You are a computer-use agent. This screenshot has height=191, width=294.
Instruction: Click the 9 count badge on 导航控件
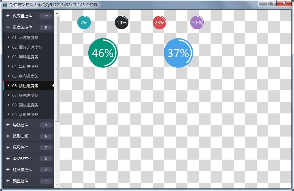(x=46, y=125)
